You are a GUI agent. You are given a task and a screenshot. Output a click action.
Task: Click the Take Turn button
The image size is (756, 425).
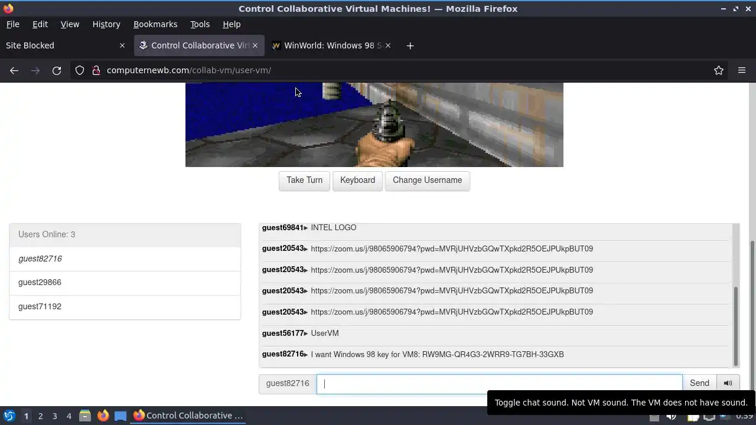[304, 180]
